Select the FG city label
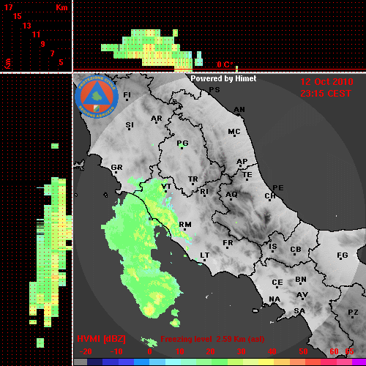Viewport: 366px width, 366px height. [x=343, y=255]
